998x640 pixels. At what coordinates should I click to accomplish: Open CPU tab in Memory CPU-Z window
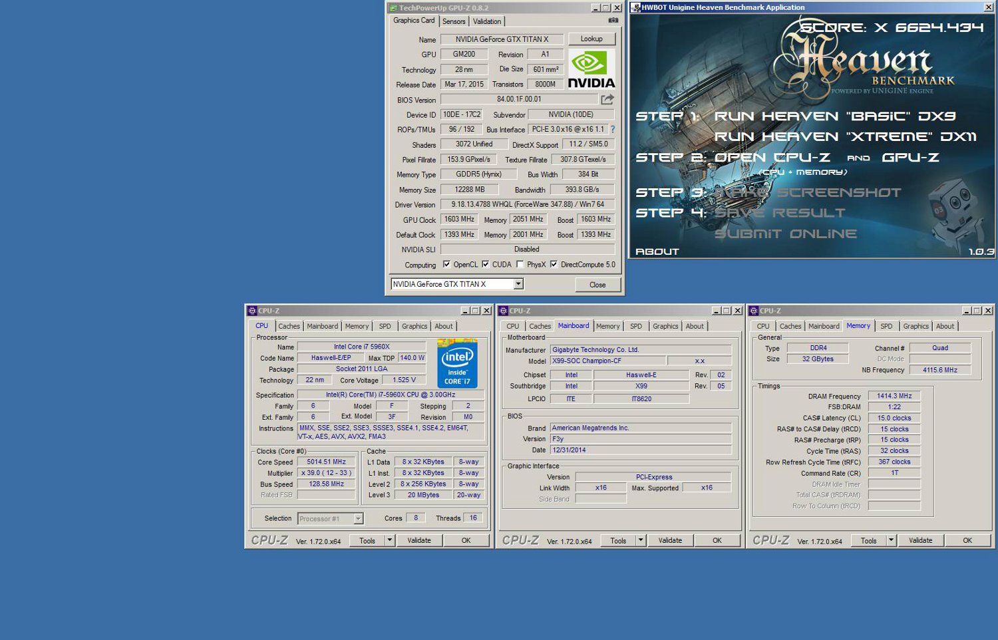click(x=763, y=326)
